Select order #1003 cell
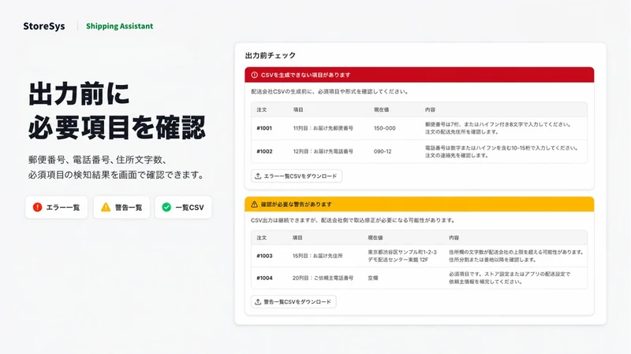Image resolution: width=631 pixels, height=354 pixels. coord(264,256)
